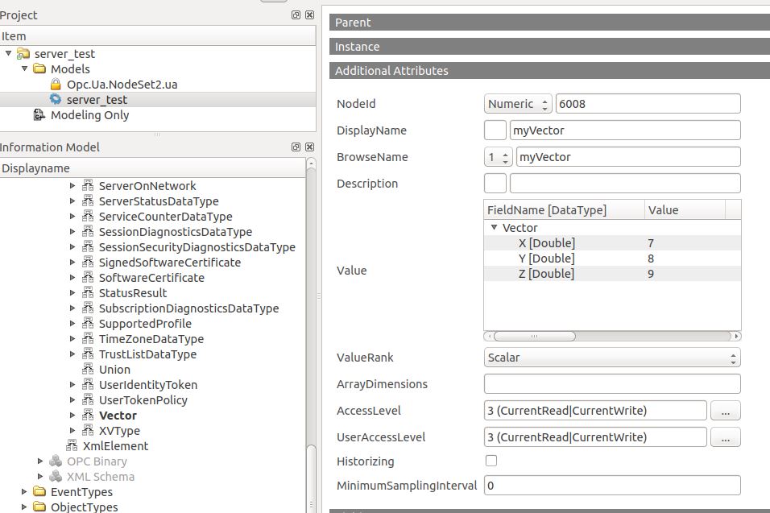Click the Modeling Only document icon

tap(39, 115)
